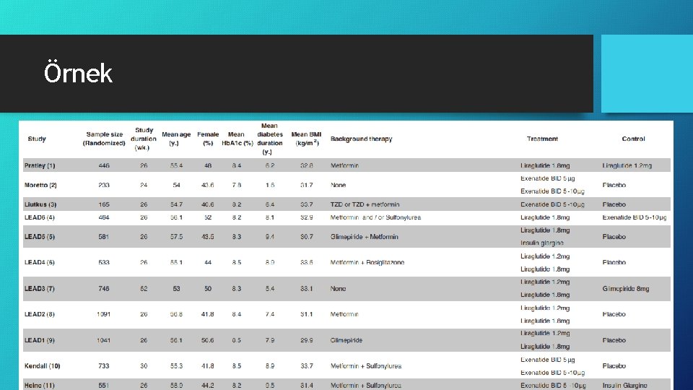Select "Liraglutide 1.2mg" control in Pratley row
This screenshot has height=390, width=693.
click(x=627, y=166)
